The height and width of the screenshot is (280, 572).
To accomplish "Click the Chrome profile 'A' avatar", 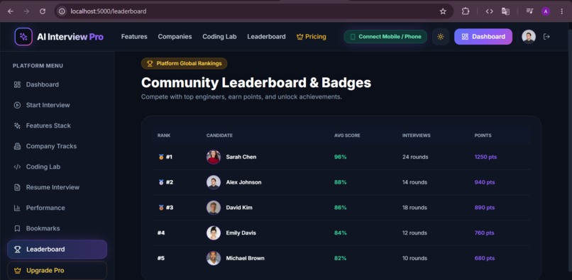I will (546, 11).
